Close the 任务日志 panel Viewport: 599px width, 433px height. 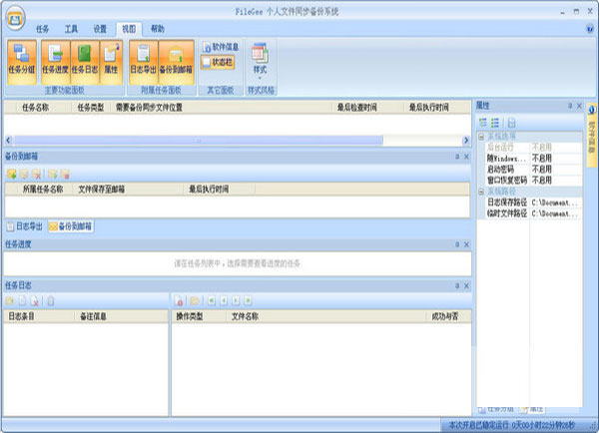(466, 285)
